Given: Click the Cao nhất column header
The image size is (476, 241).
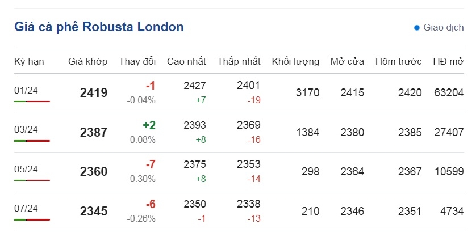Looking at the screenshot, I should point(186,61).
